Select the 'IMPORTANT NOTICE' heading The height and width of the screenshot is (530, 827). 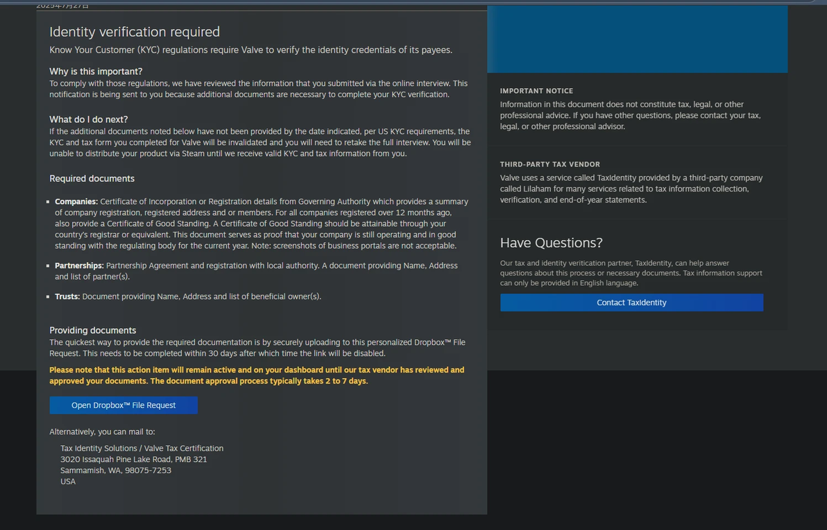click(x=536, y=91)
